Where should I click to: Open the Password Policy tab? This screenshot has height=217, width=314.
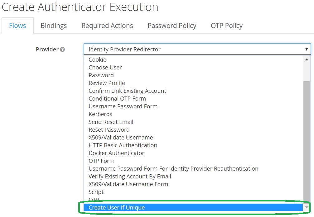172,26
